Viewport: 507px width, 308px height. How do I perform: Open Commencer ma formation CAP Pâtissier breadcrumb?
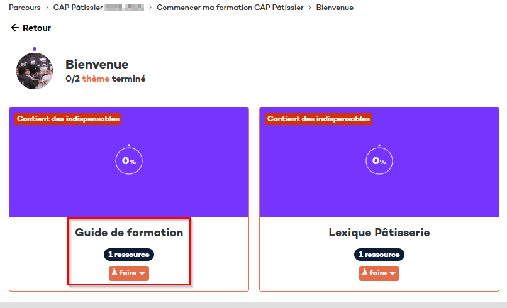click(x=230, y=8)
